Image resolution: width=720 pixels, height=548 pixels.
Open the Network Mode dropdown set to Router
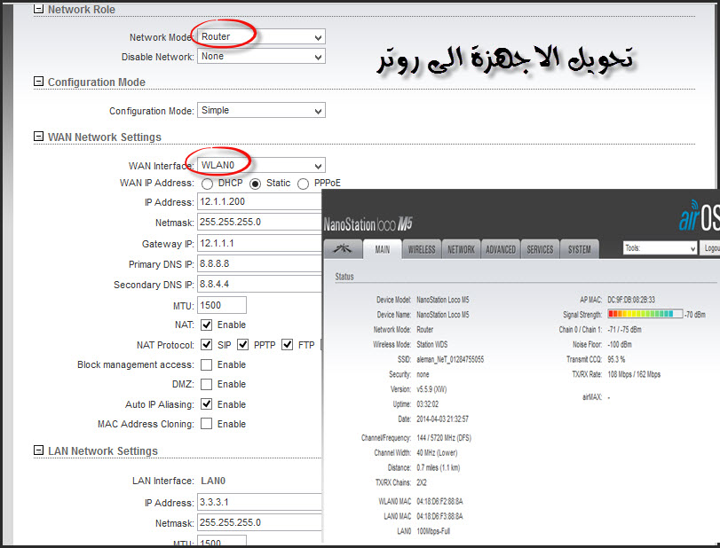pos(261,36)
